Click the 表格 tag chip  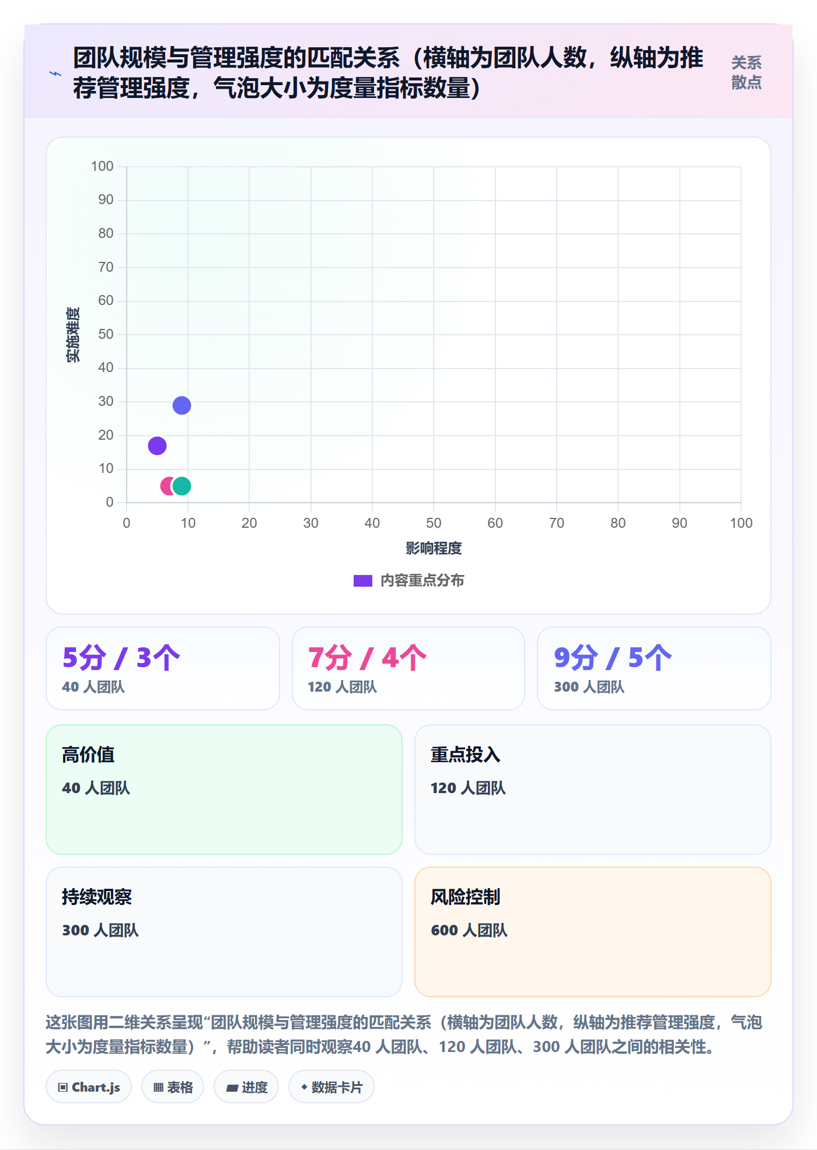coord(173,1087)
